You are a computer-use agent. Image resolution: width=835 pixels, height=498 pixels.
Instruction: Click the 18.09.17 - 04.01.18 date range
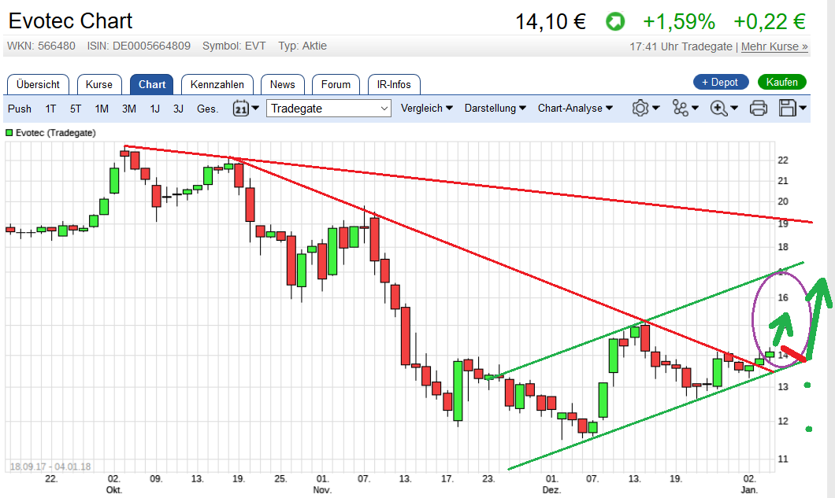(50, 467)
